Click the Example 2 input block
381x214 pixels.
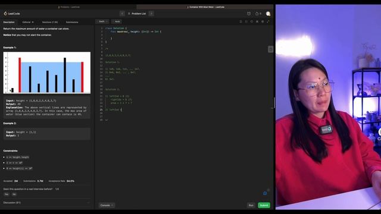47,134
